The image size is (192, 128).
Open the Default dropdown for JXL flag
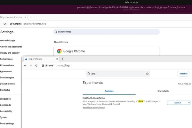pyautogui.click(x=179, y=103)
